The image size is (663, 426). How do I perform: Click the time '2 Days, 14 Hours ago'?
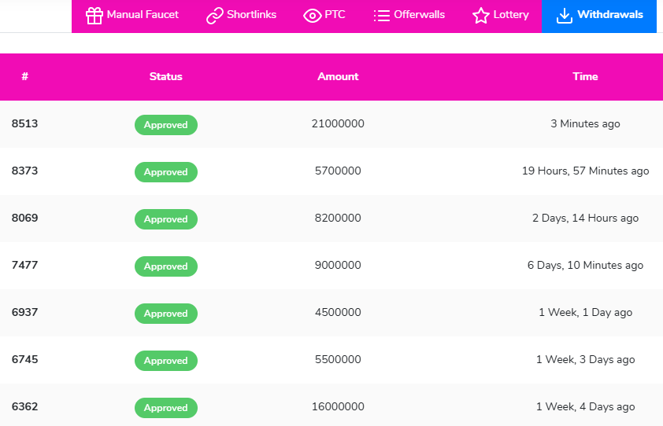(x=585, y=219)
